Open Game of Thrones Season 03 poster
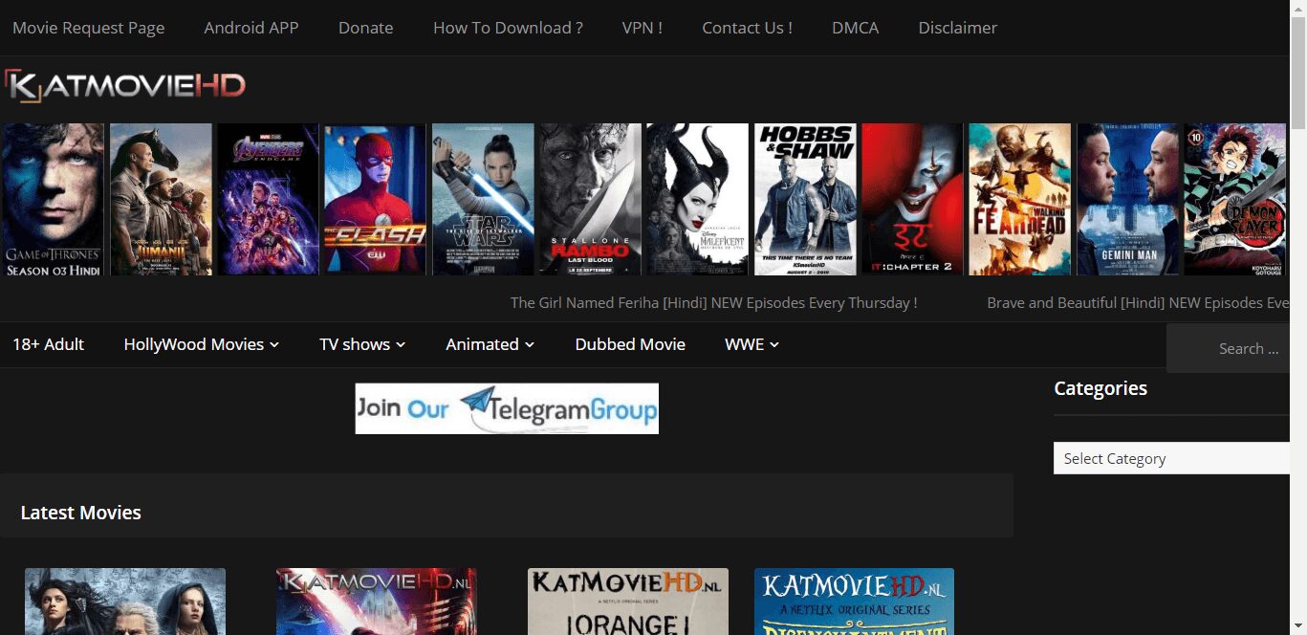Viewport: 1307px width, 635px height. click(53, 200)
